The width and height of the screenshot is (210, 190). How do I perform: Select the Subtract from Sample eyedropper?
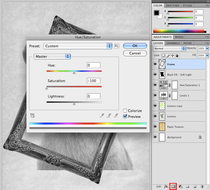pos(116,115)
